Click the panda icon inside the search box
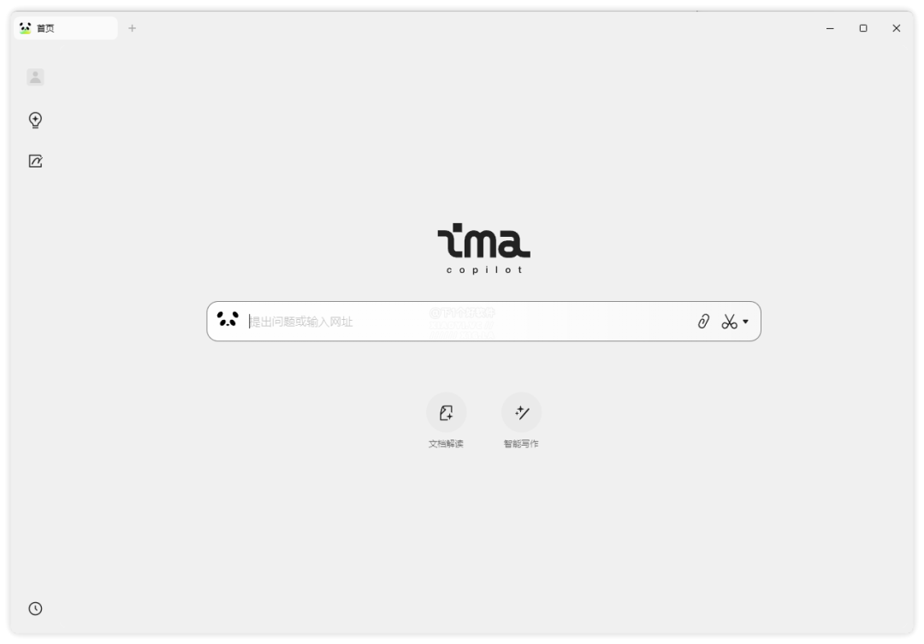The height and width of the screenshot is (644, 924). (228, 319)
